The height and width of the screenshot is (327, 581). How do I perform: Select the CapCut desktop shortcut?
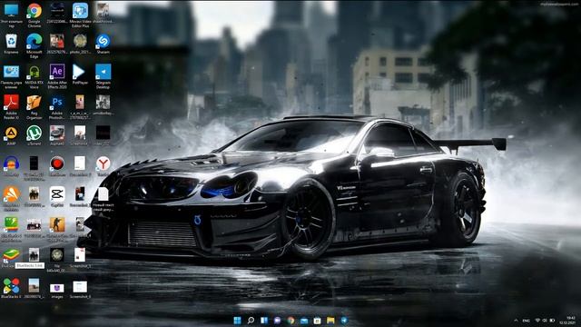pos(57,193)
